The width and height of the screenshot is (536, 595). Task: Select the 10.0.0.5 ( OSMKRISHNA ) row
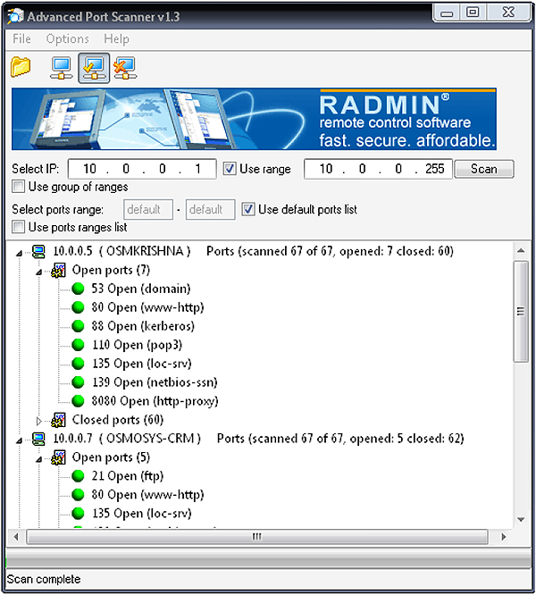coord(253,251)
